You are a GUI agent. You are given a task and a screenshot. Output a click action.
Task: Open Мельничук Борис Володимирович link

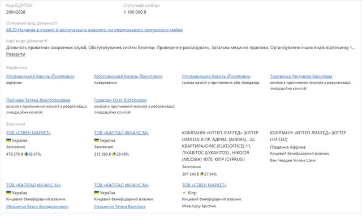[x=37, y=207]
